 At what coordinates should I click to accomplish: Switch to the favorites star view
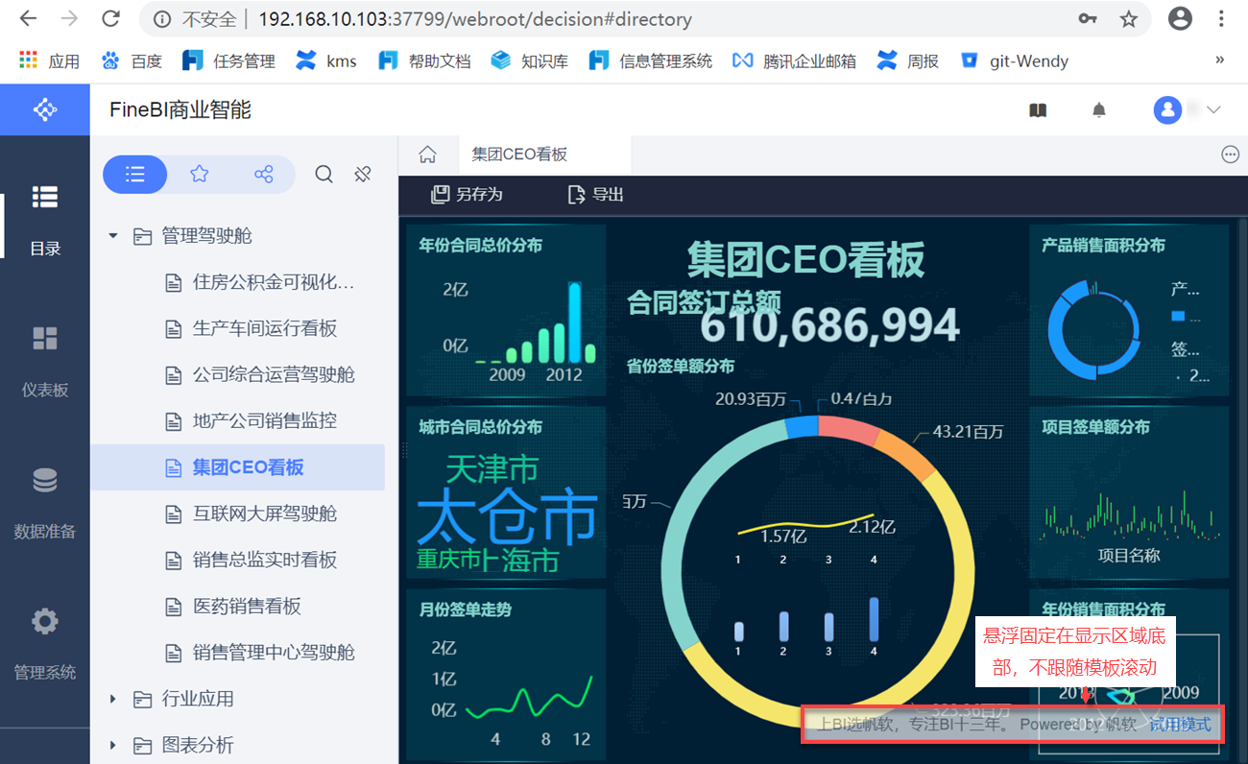(x=199, y=175)
